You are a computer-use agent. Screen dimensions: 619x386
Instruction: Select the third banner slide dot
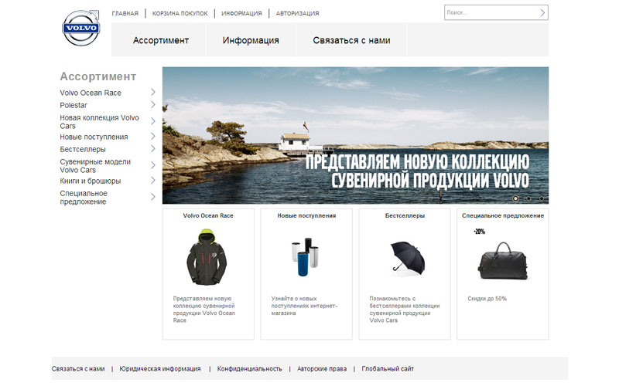click(541, 198)
